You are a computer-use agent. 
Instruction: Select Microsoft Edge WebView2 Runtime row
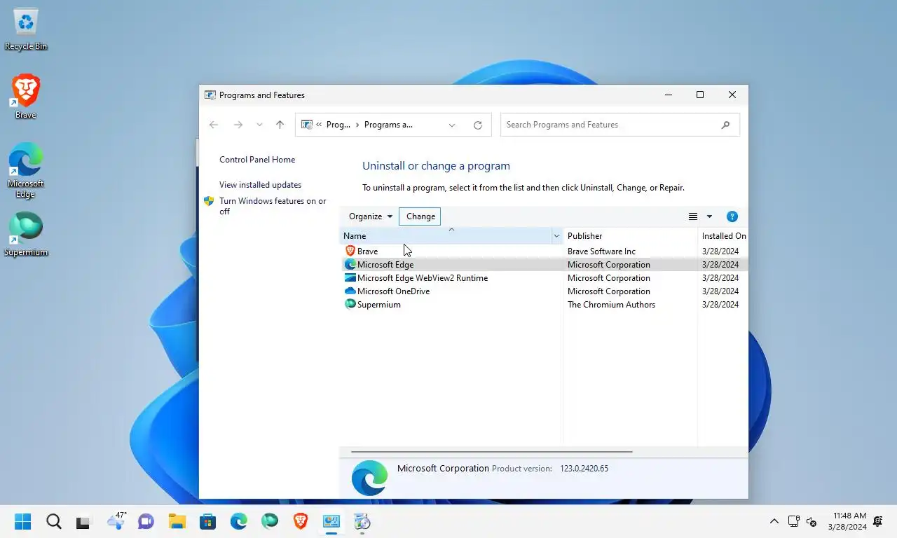coord(544,278)
